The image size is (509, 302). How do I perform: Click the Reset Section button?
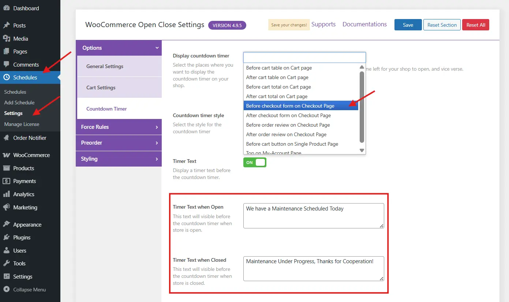442,25
